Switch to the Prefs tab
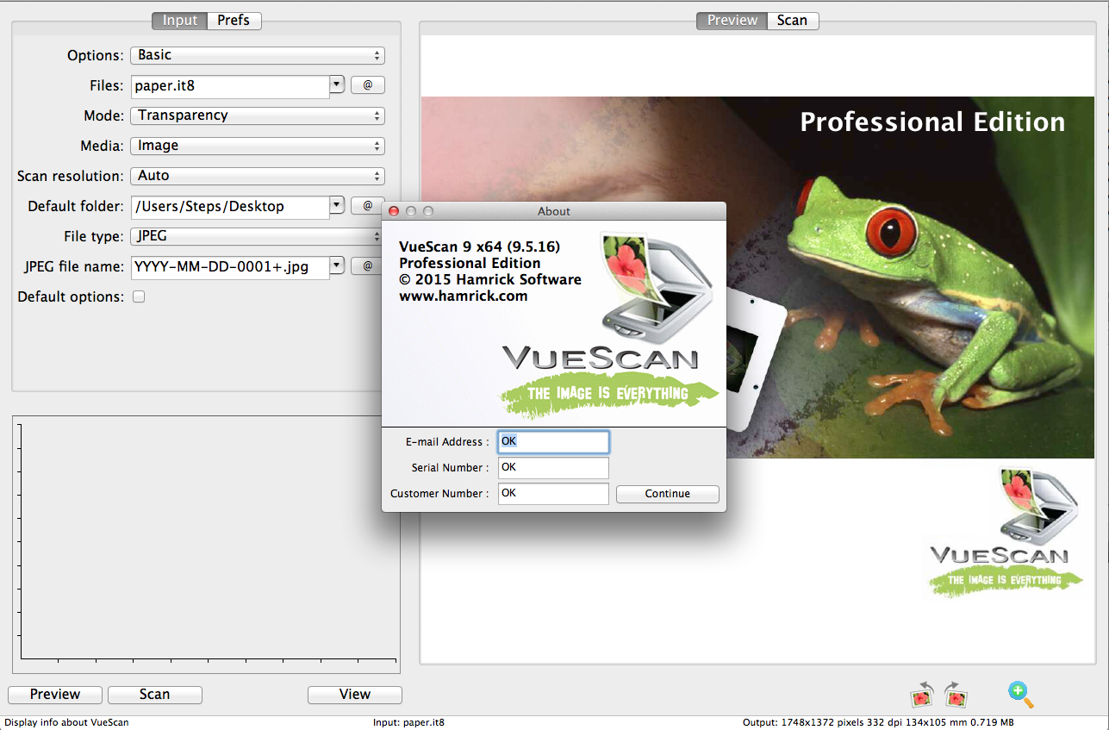 click(234, 21)
